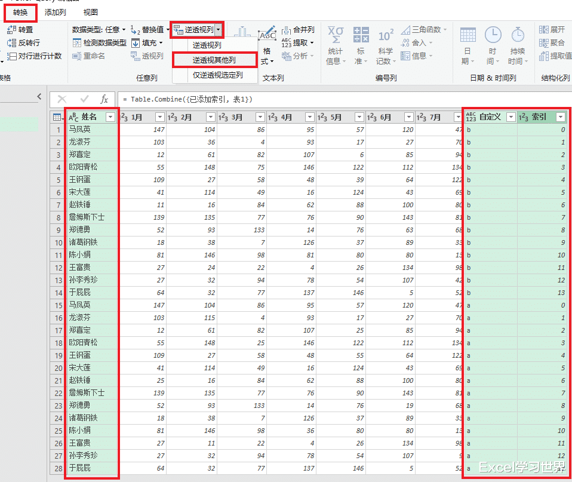Select the 自定义 column header
Image resolution: width=572 pixels, height=482 pixels.
tap(490, 116)
